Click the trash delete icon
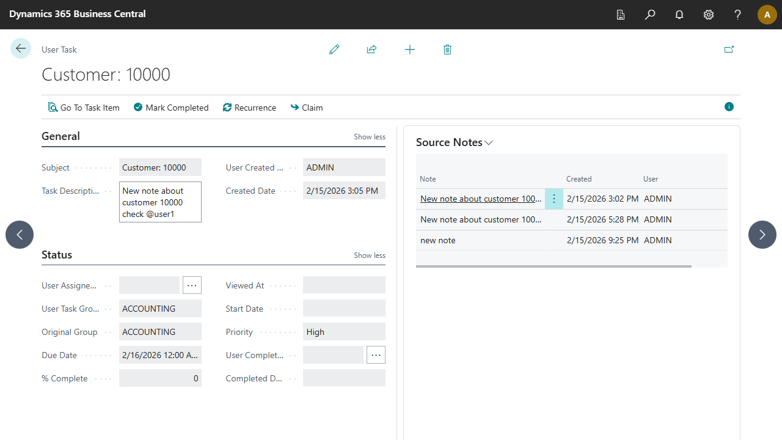The height and width of the screenshot is (440, 782). pyautogui.click(x=447, y=50)
